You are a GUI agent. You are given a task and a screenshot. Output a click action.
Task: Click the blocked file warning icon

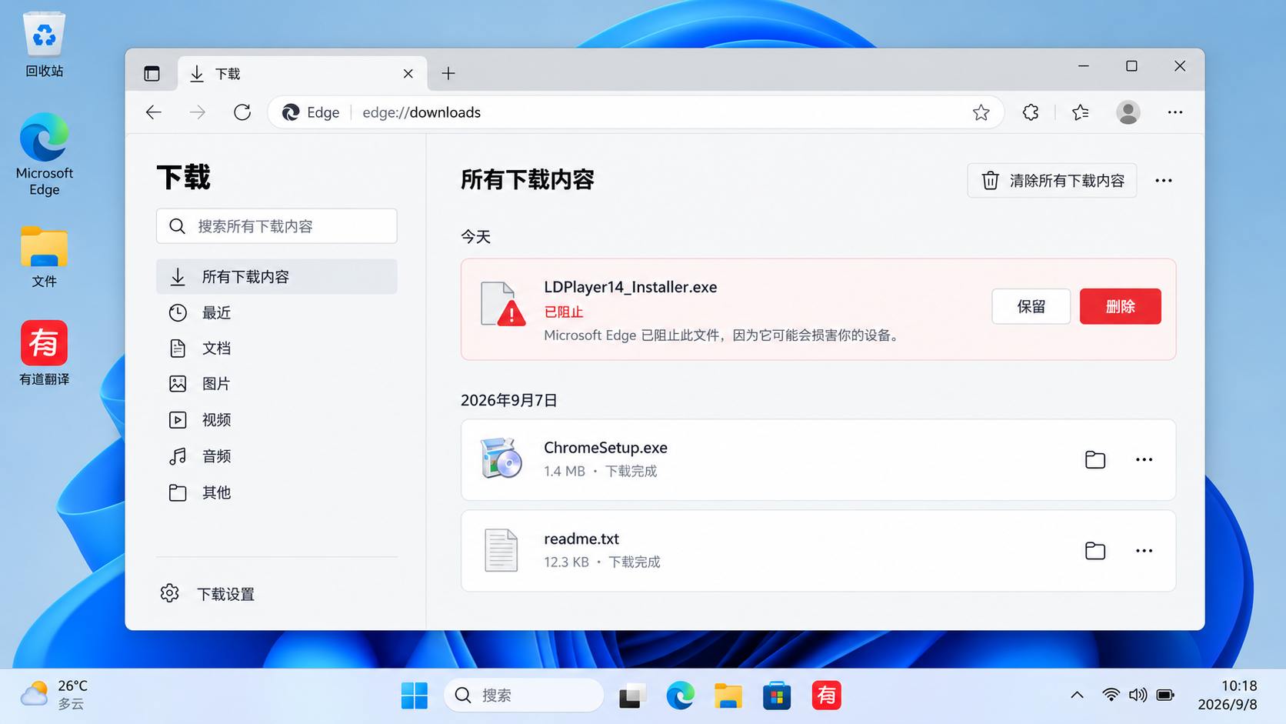(503, 304)
